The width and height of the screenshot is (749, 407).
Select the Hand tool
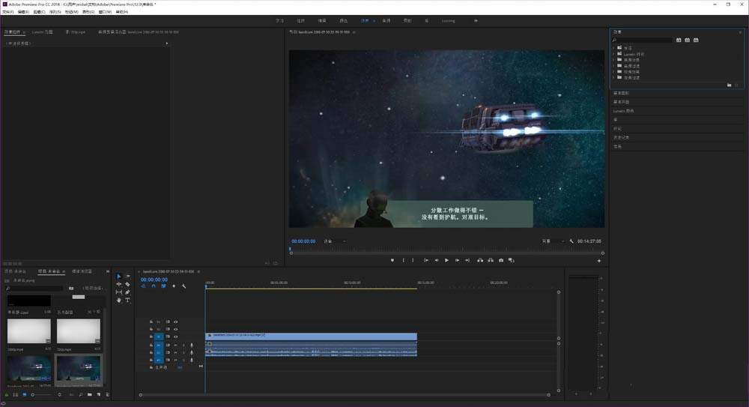pos(118,300)
